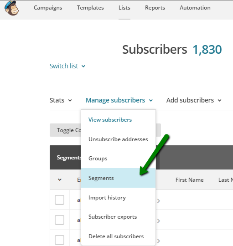Image resolution: width=233 pixels, height=246 pixels.
Task: Expand the Stats dropdown menu
Action: (61, 100)
